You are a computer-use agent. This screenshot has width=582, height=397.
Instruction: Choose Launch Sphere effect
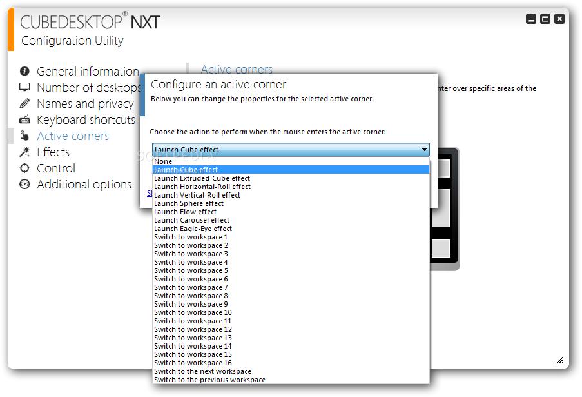point(291,203)
